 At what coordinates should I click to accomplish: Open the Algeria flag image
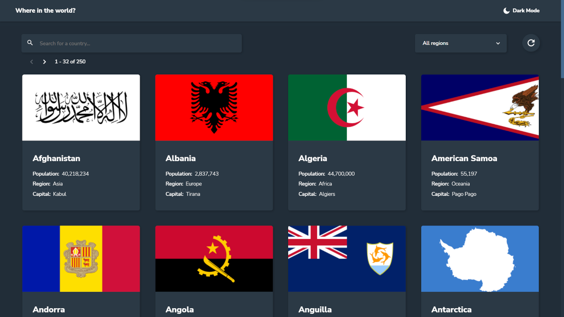coord(347,107)
